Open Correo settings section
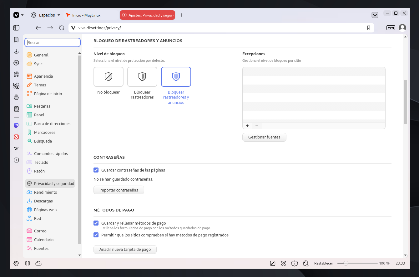 50,231
